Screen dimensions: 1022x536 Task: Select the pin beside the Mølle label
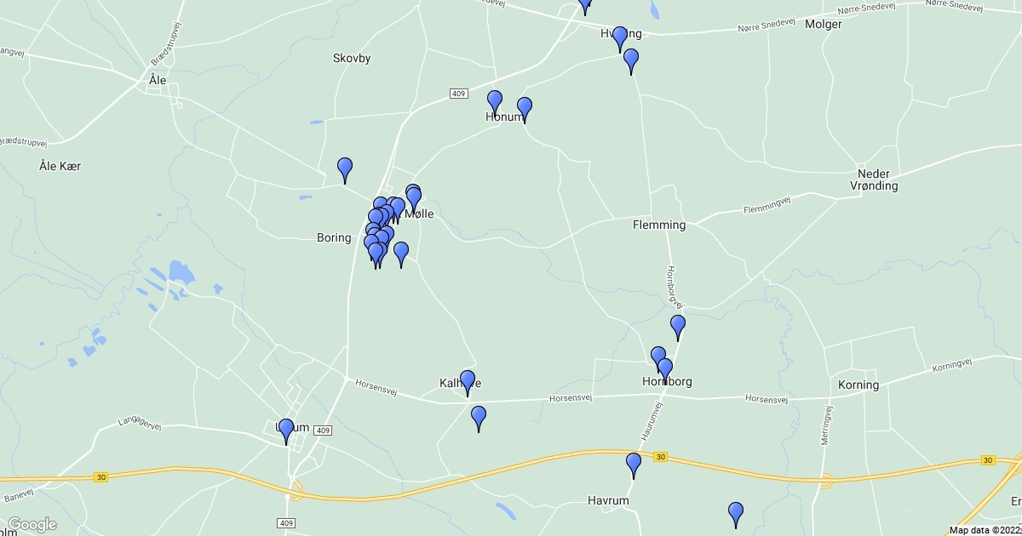(414, 200)
